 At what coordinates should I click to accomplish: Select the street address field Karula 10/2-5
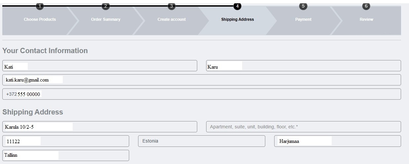[x=99, y=127]
